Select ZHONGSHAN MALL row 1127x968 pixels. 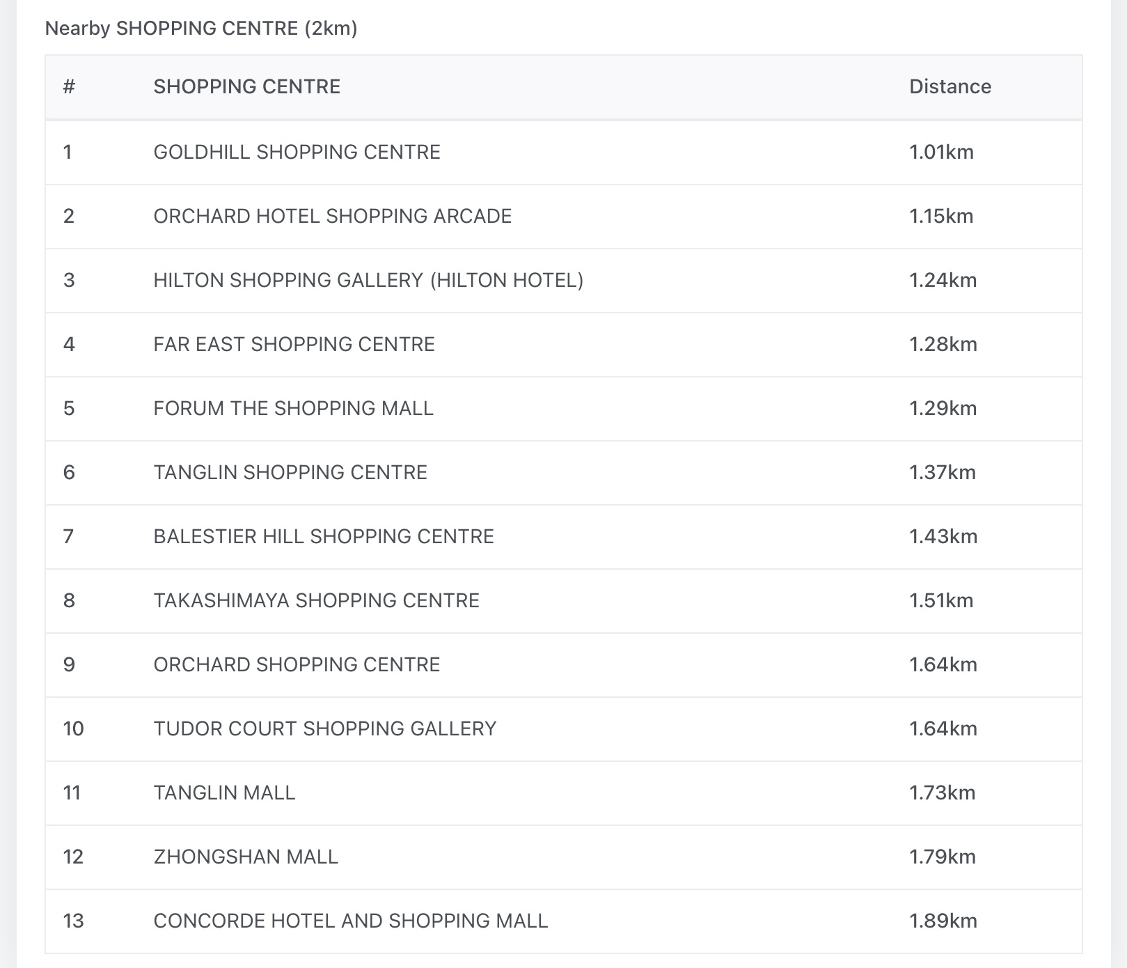(x=246, y=857)
